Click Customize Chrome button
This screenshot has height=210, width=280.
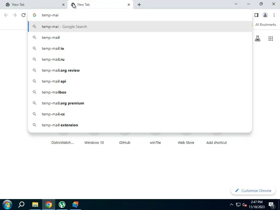253,191
